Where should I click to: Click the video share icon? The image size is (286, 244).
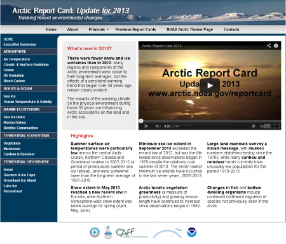click(269, 46)
